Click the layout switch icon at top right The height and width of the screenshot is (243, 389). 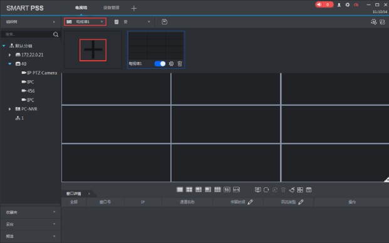(382, 22)
